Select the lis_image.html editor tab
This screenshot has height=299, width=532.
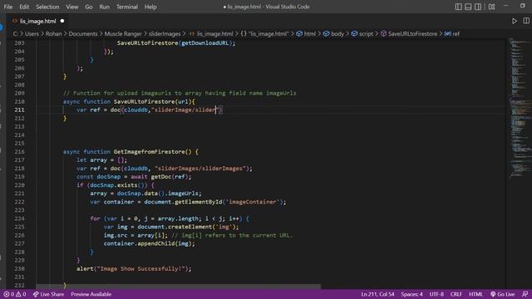(37, 21)
